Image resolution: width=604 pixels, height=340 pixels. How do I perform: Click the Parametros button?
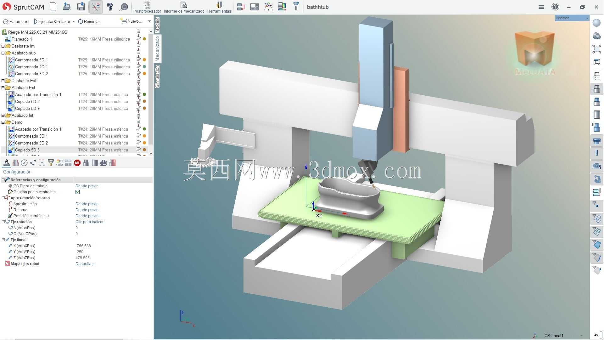point(17,21)
